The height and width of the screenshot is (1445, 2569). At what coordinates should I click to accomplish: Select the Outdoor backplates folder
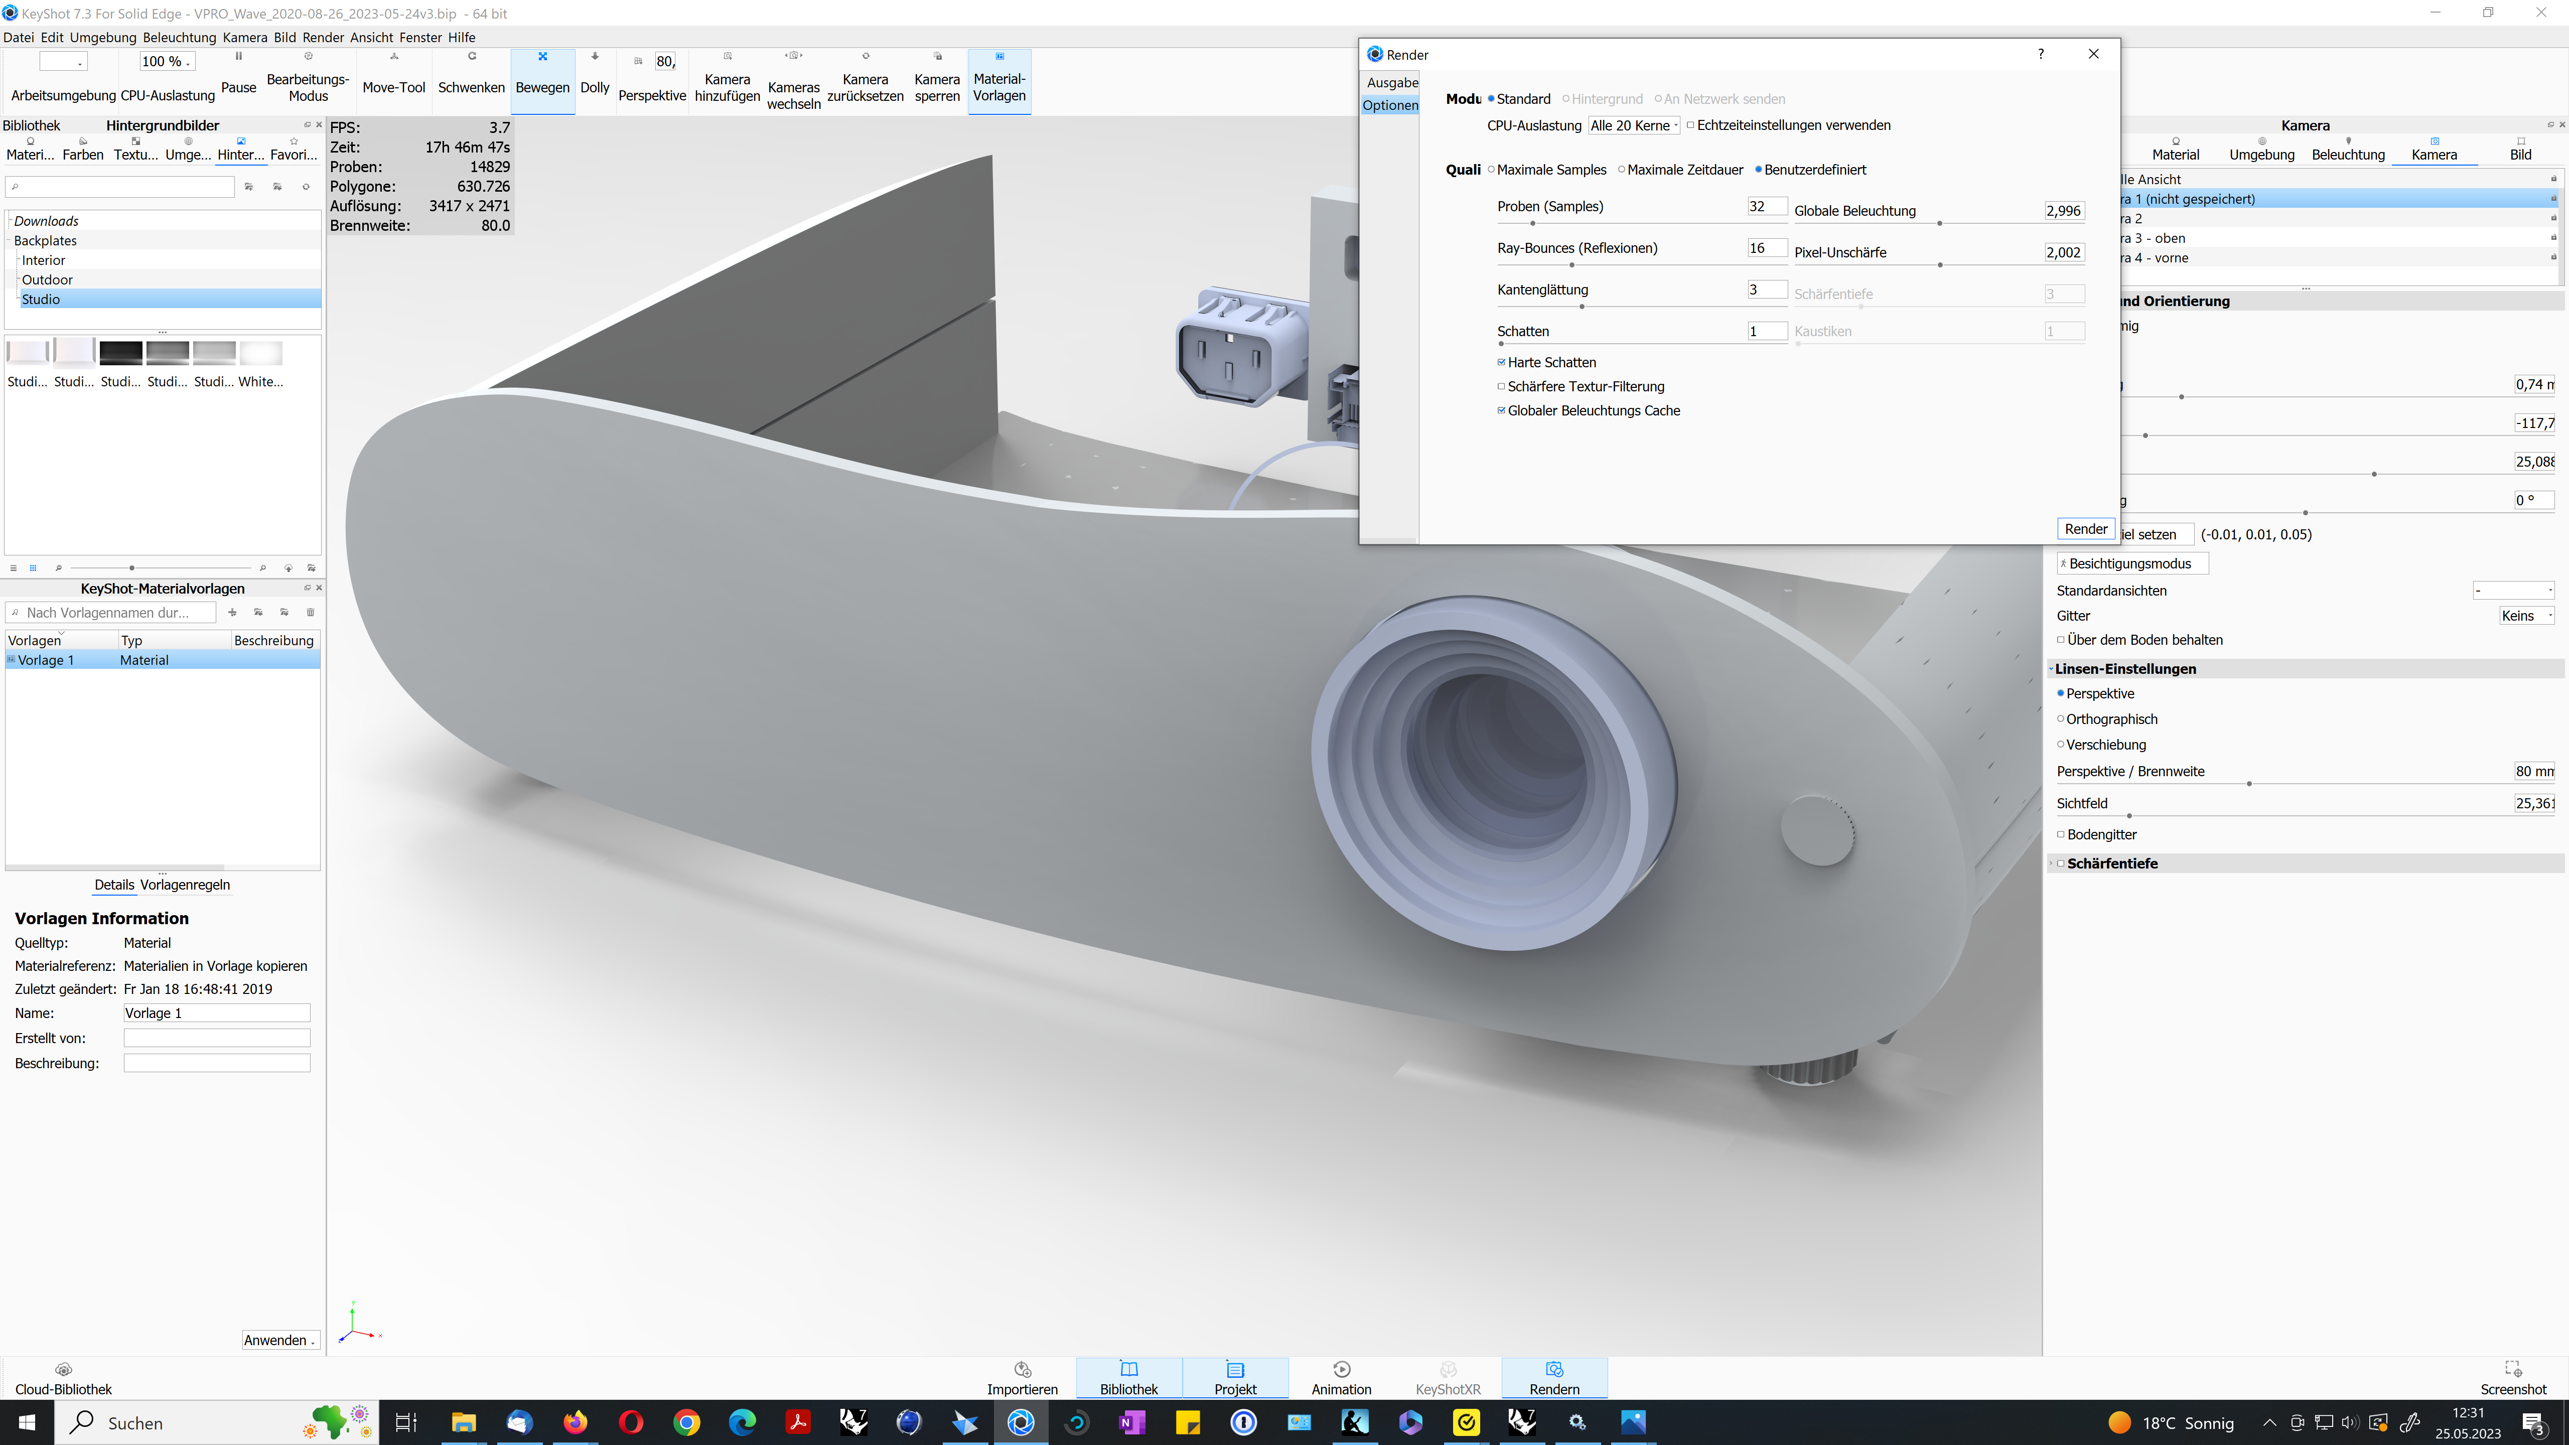tap(47, 279)
